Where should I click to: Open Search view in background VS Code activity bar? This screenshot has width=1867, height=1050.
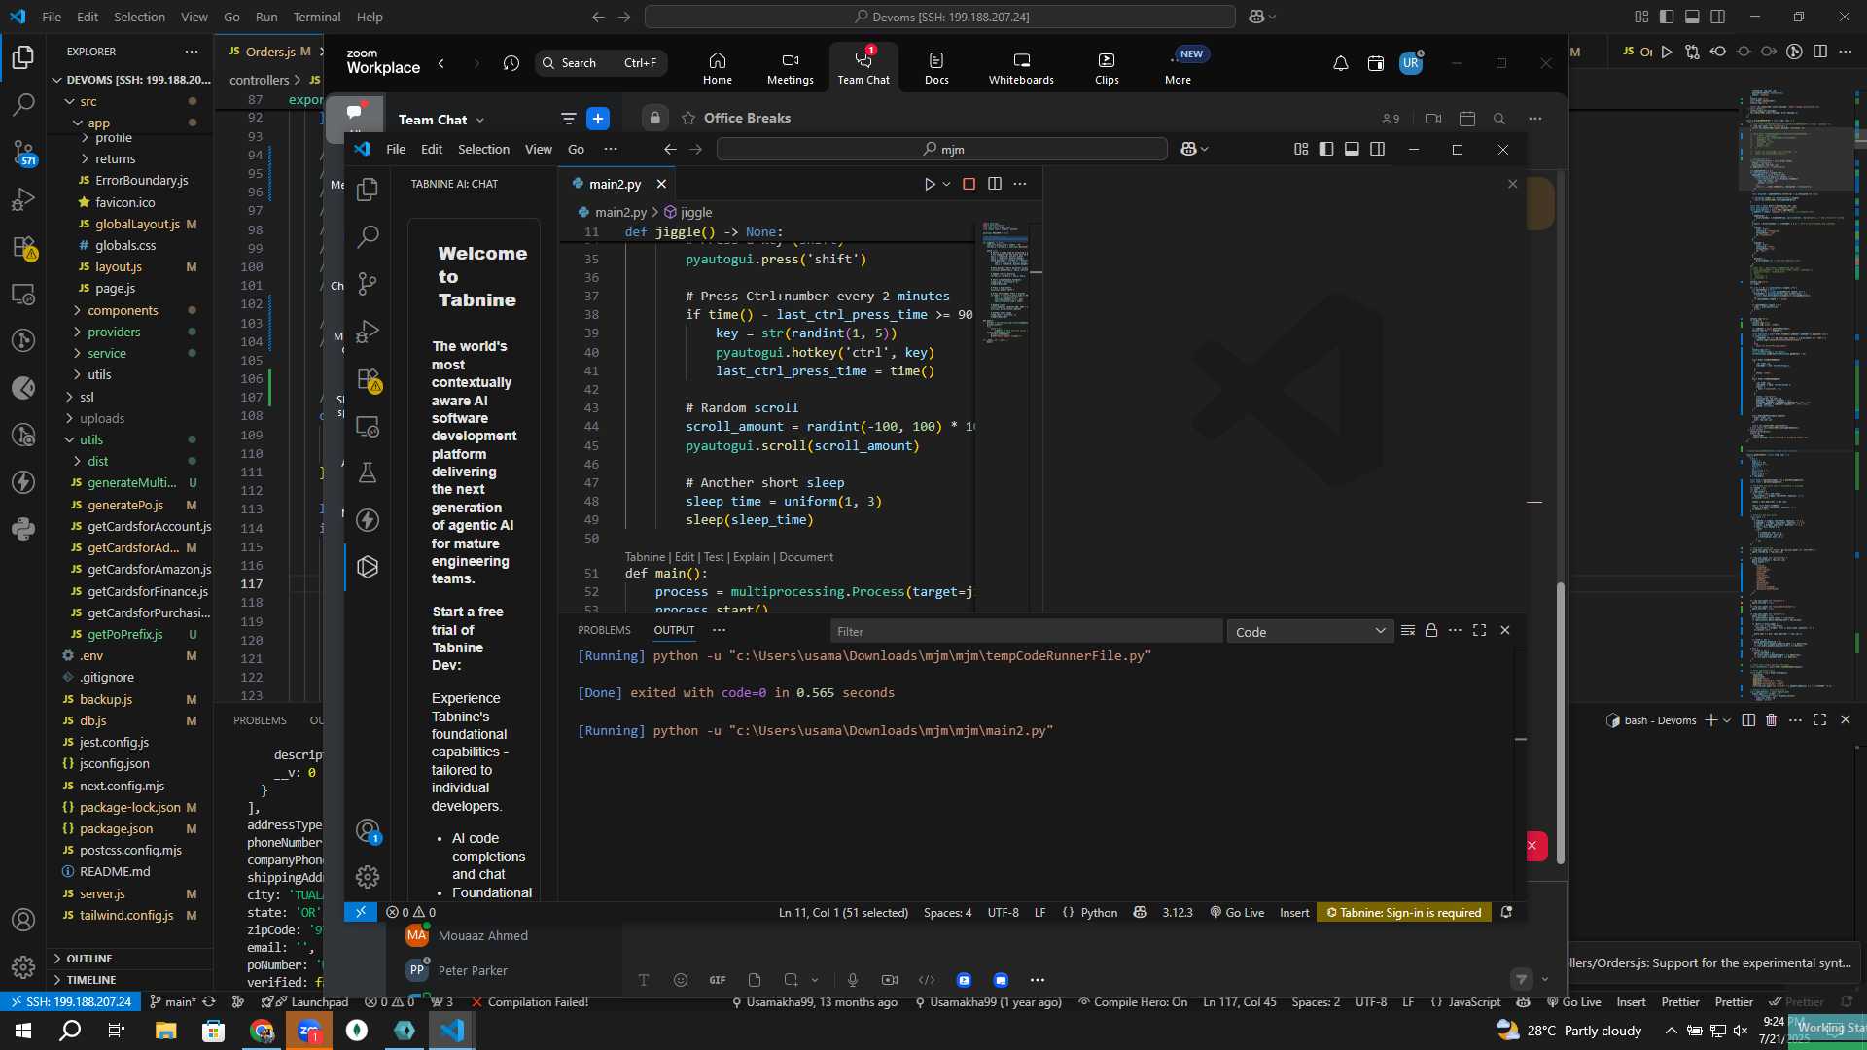tap(23, 104)
